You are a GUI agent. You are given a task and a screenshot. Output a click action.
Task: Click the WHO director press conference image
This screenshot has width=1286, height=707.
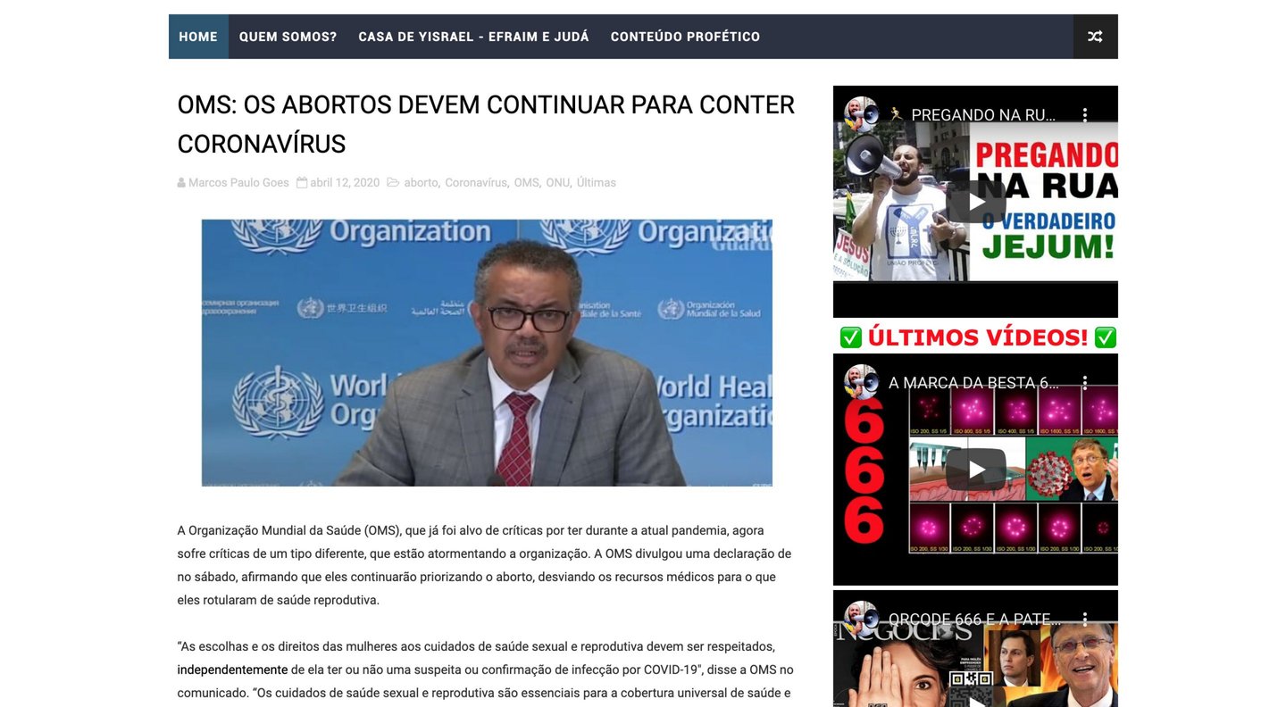coord(487,353)
